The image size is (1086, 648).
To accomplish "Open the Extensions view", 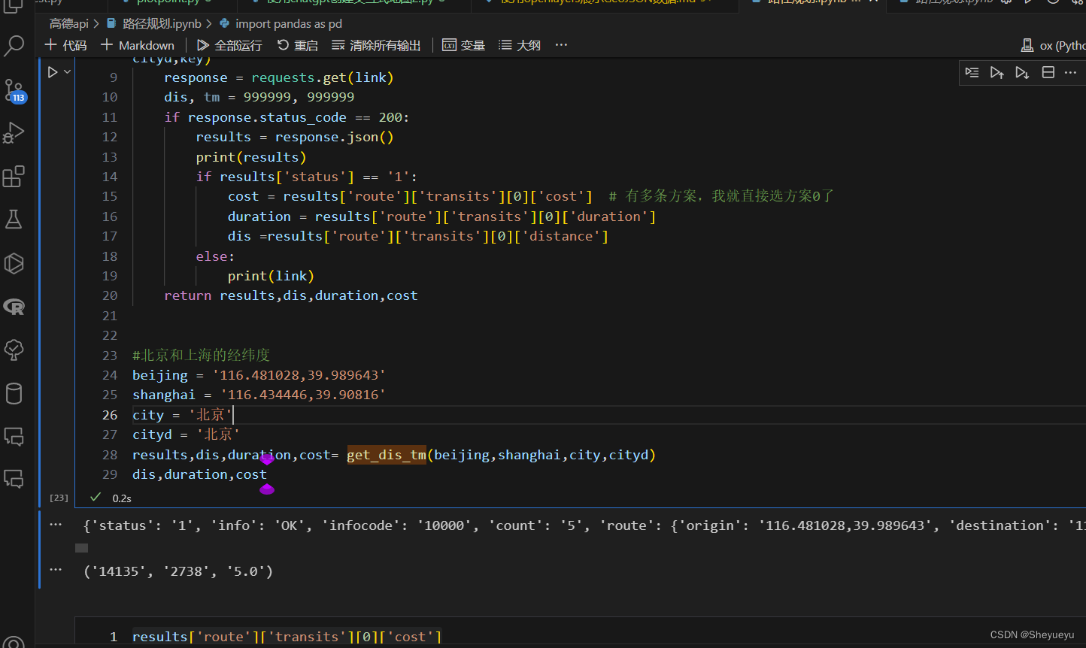I will pos(14,177).
